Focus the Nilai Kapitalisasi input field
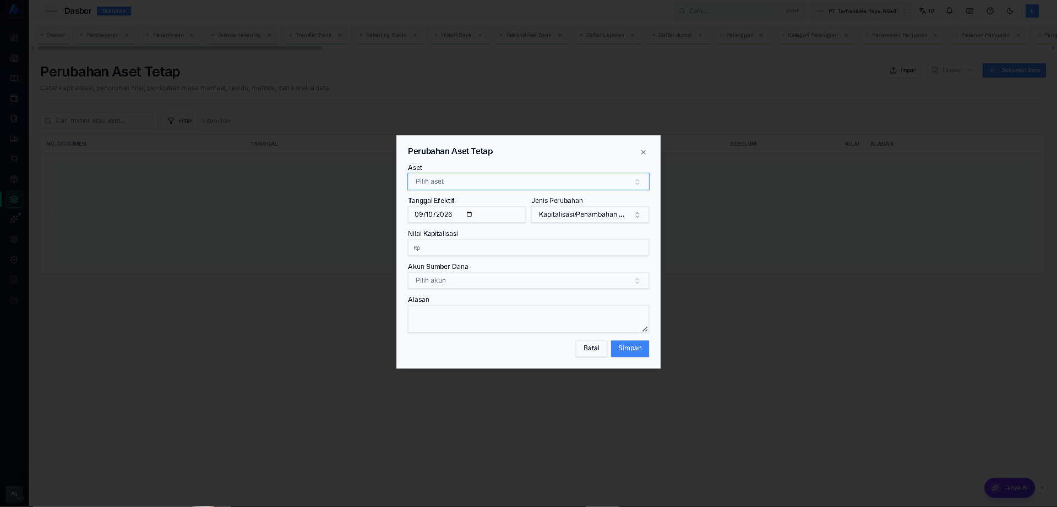Viewport: 1057px width, 507px height. 528,247
